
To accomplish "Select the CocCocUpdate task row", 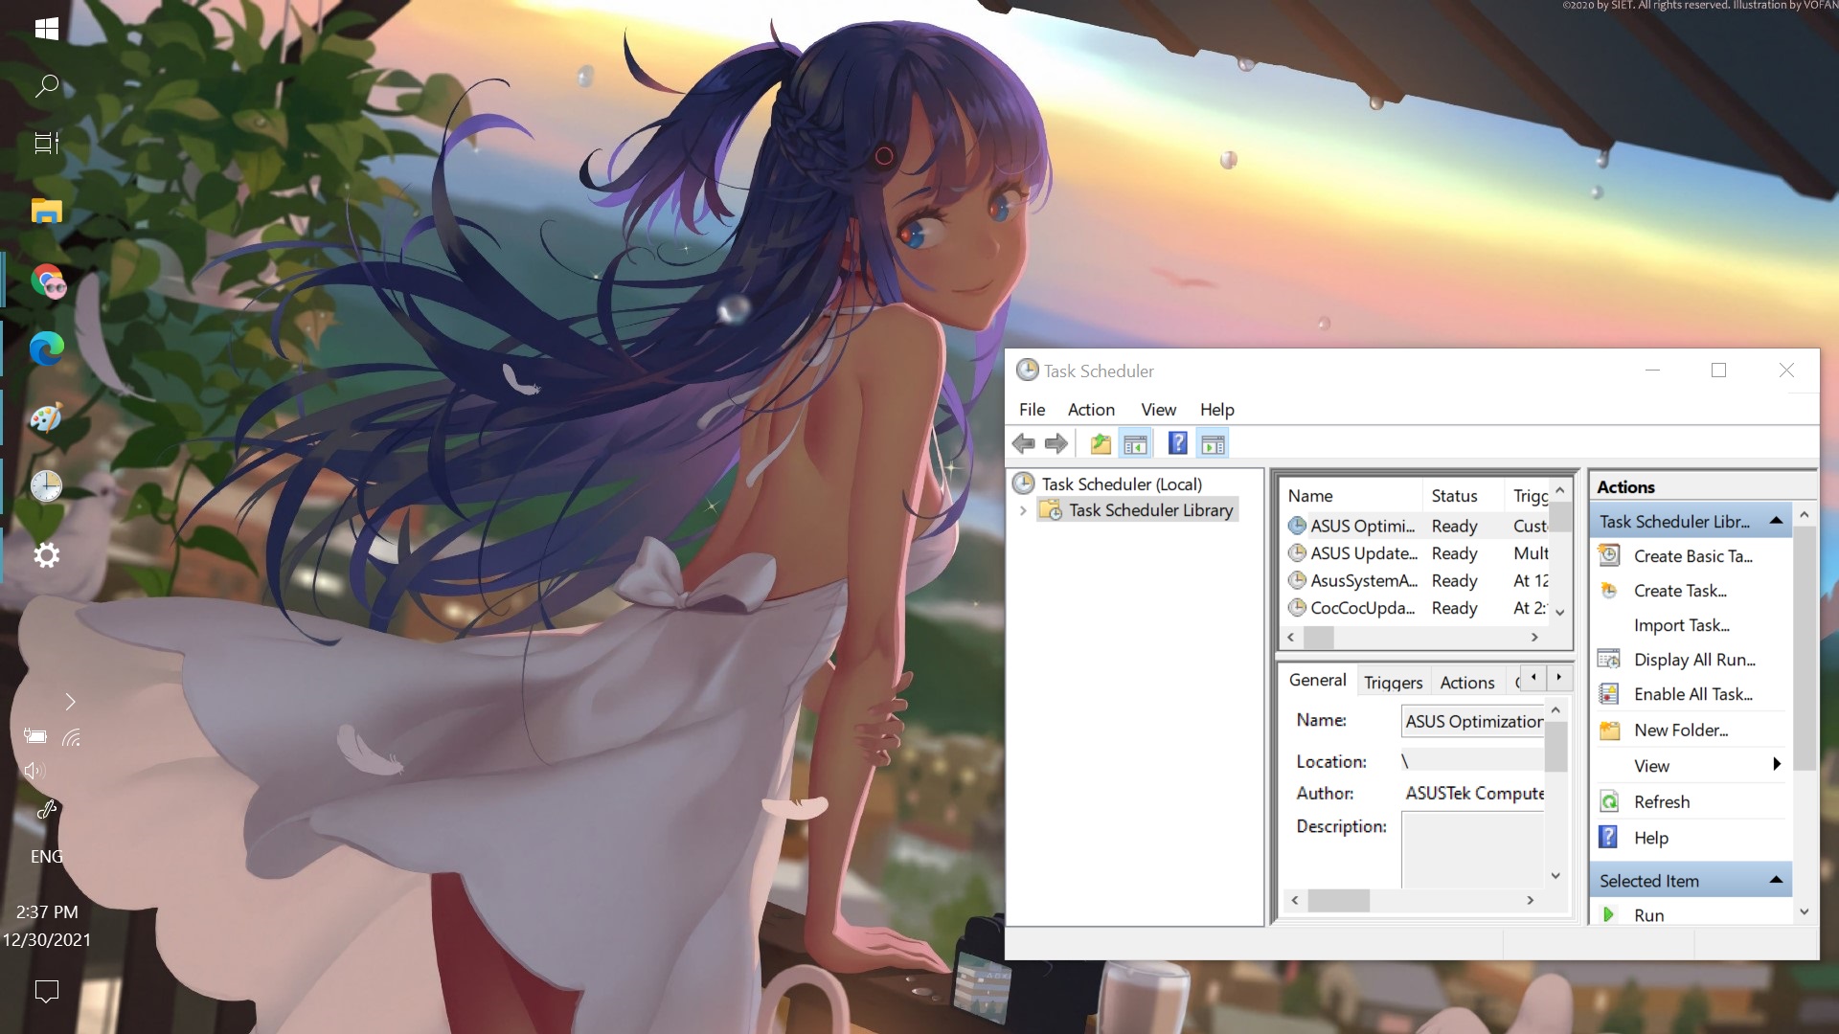I will (1416, 608).
